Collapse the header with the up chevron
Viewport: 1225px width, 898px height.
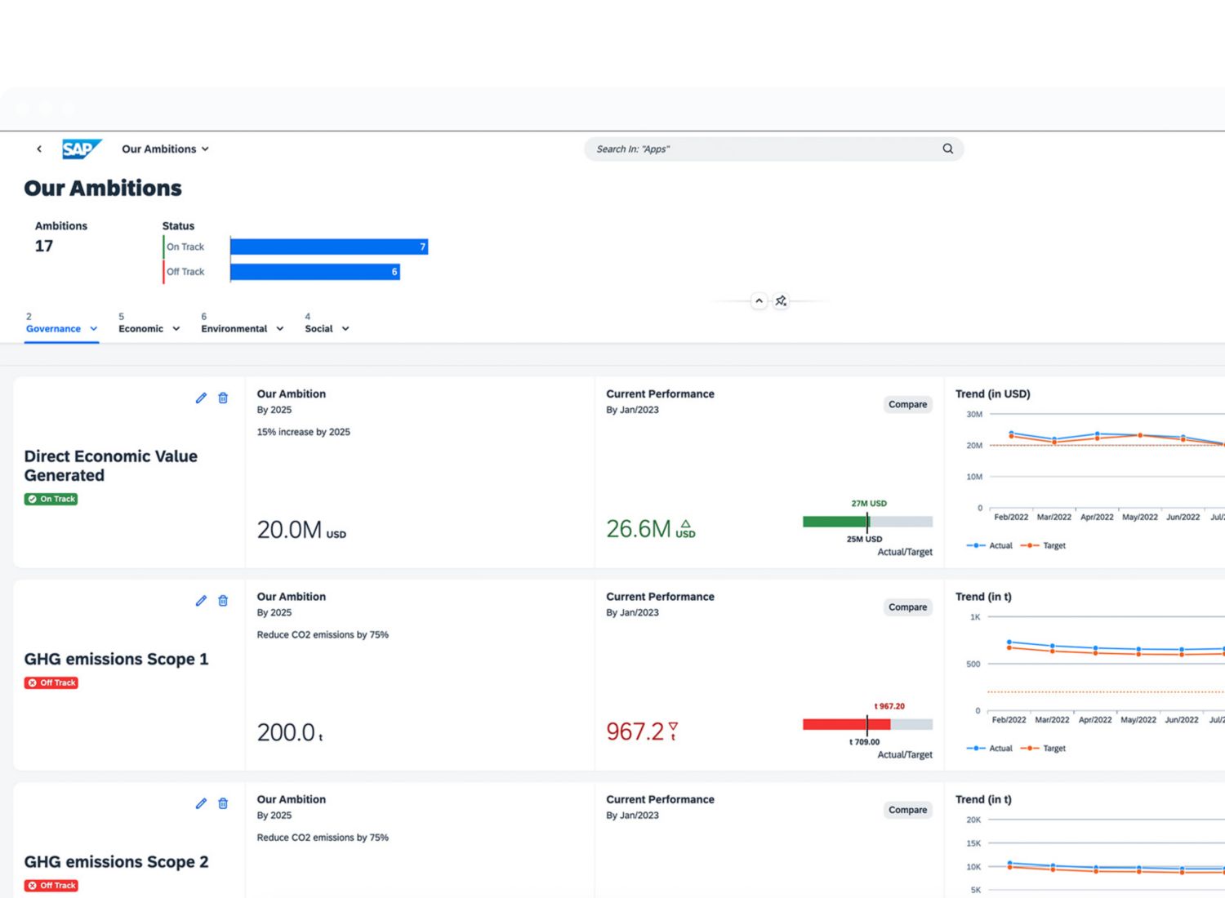tap(759, 301)
